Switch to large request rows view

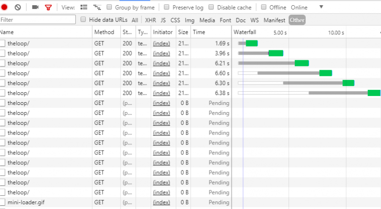pos(84,7)
